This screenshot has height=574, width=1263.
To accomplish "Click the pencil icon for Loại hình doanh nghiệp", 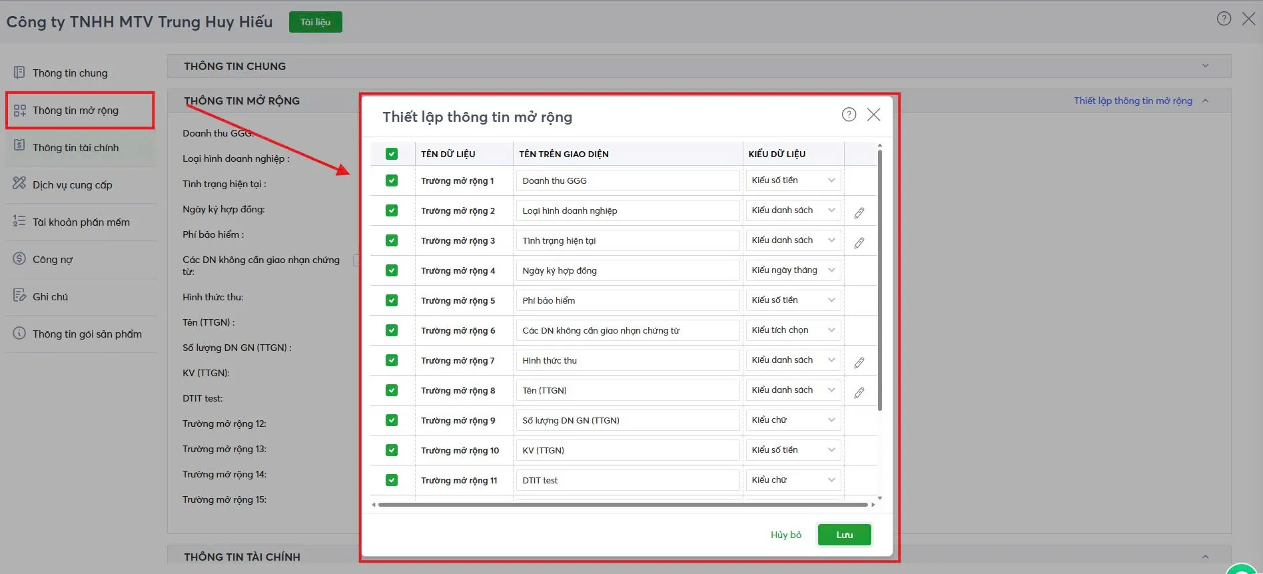I will pyautogui.click(x=859, y=212).
